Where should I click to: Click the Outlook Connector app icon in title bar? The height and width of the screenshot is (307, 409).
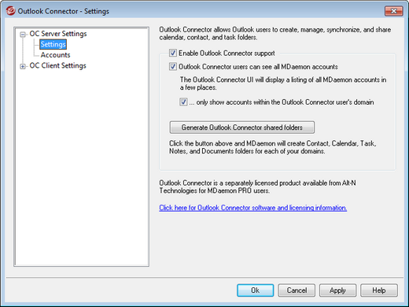click(10, 11)
